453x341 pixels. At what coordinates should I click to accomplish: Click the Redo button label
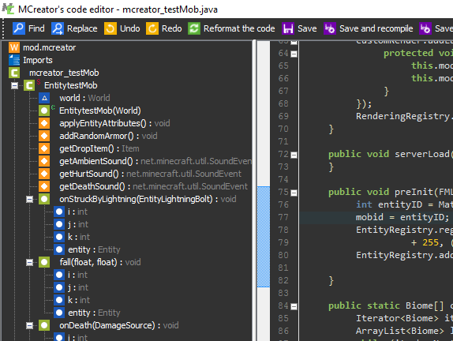point(171,28)
